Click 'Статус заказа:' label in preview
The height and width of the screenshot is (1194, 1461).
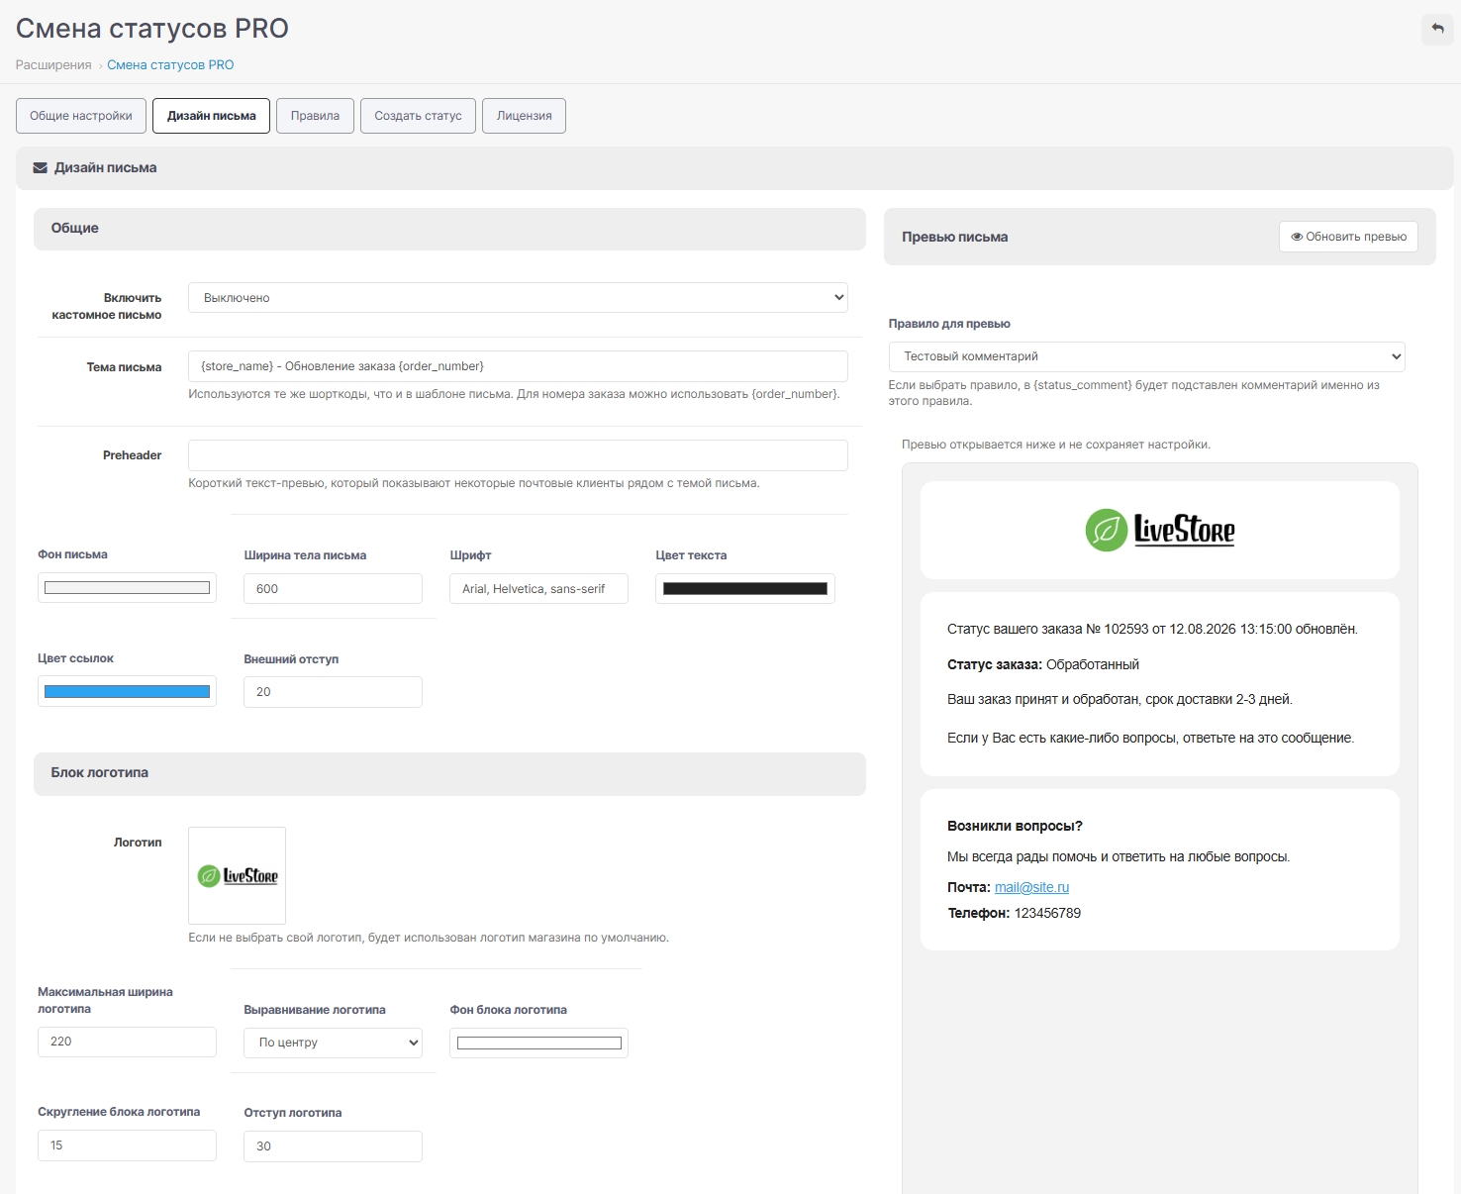tap(994, 664)
